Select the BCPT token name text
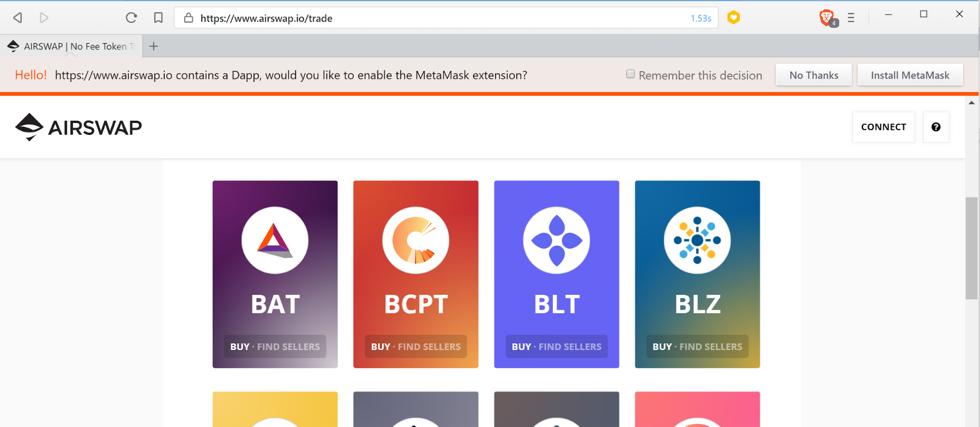Image resolution: width=980 pixels, height=427 pixels. click(x=416, y=304)
